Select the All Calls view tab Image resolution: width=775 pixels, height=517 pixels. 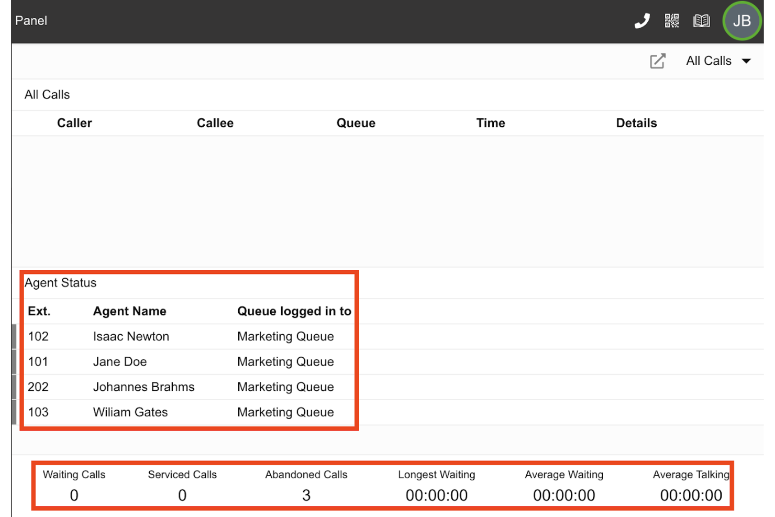pos(708,61)
